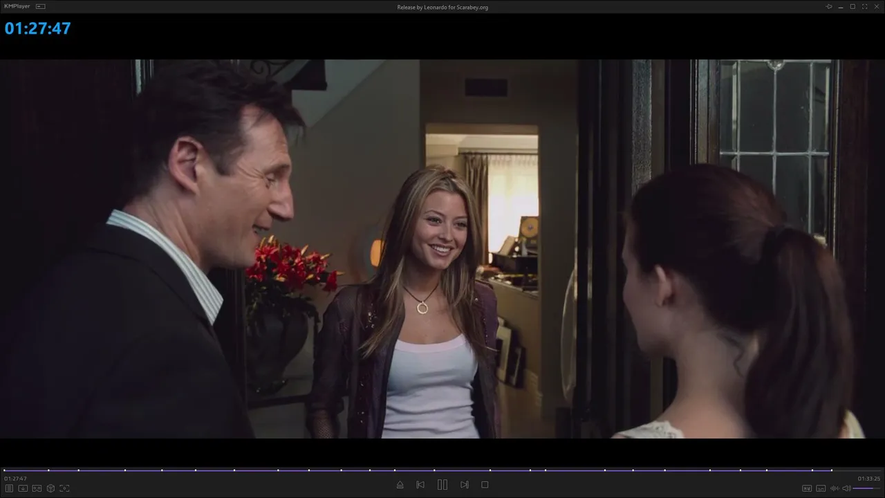Click the total duration 01:33:25 label
Image resolution: width=885 pixels, height=498 pixels.
pyautogui.click(x=869, y=479)
